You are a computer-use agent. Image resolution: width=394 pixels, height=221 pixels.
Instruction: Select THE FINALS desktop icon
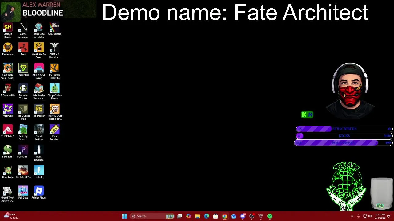[8, 131]
